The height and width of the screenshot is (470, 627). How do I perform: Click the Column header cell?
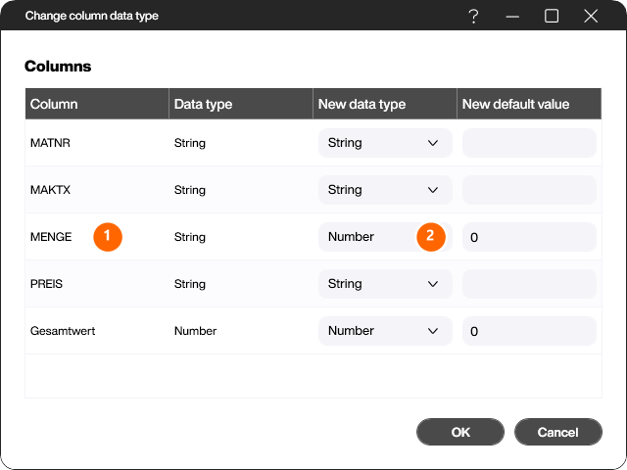click(97, 104)
